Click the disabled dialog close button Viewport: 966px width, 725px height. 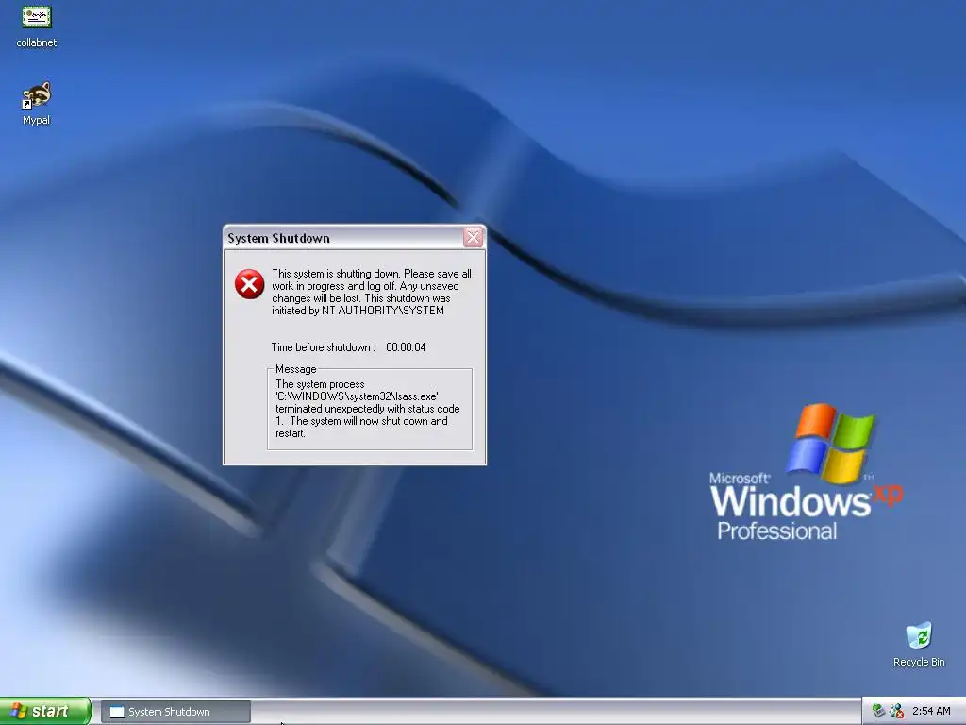[x=473, y=237]
